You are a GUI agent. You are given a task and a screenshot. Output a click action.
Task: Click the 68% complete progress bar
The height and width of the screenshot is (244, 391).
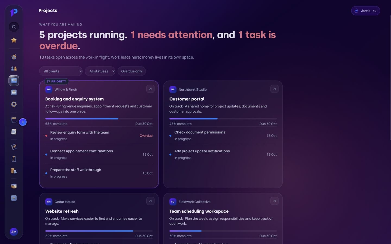(99, 119)
